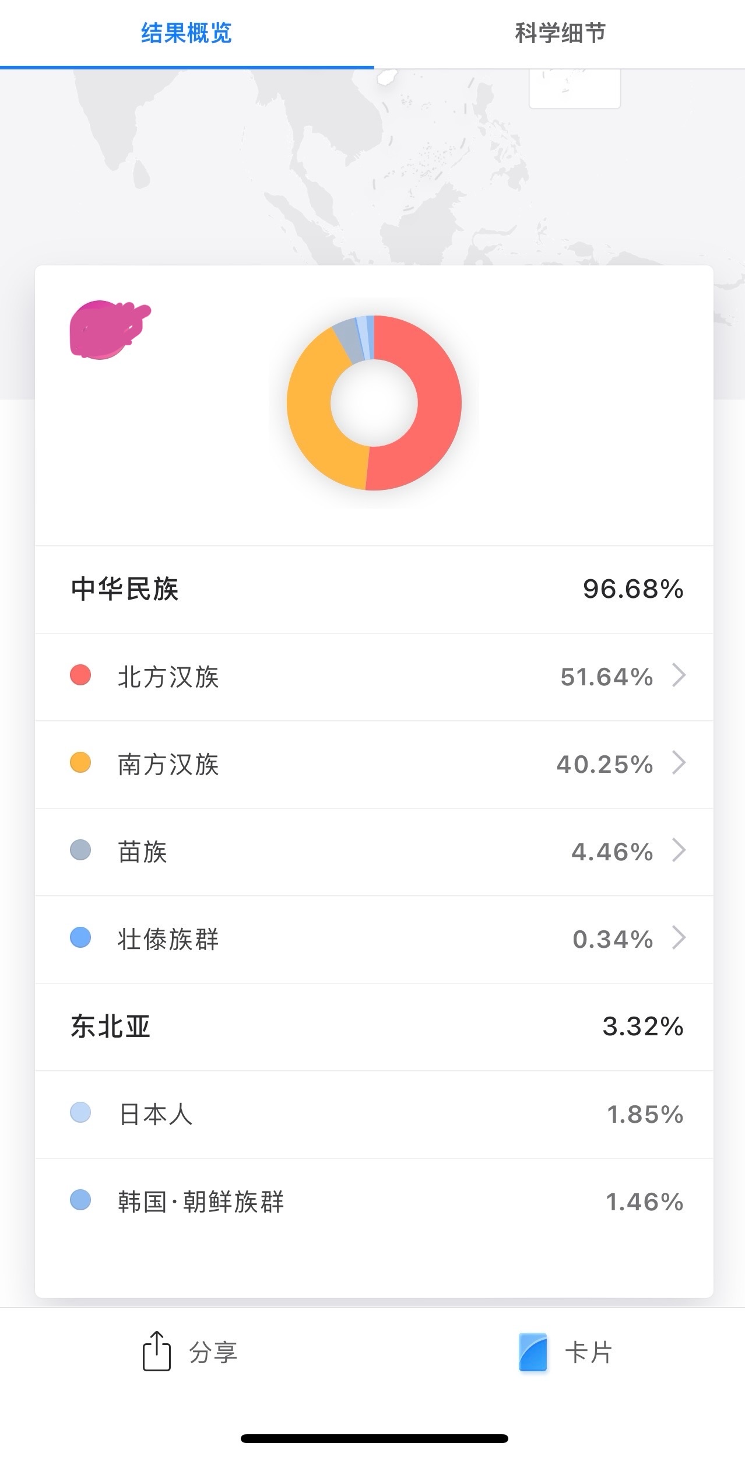Click the light blue 日本人 color dot
This screenshot has height=1457, width=745.
point(80,1113)
